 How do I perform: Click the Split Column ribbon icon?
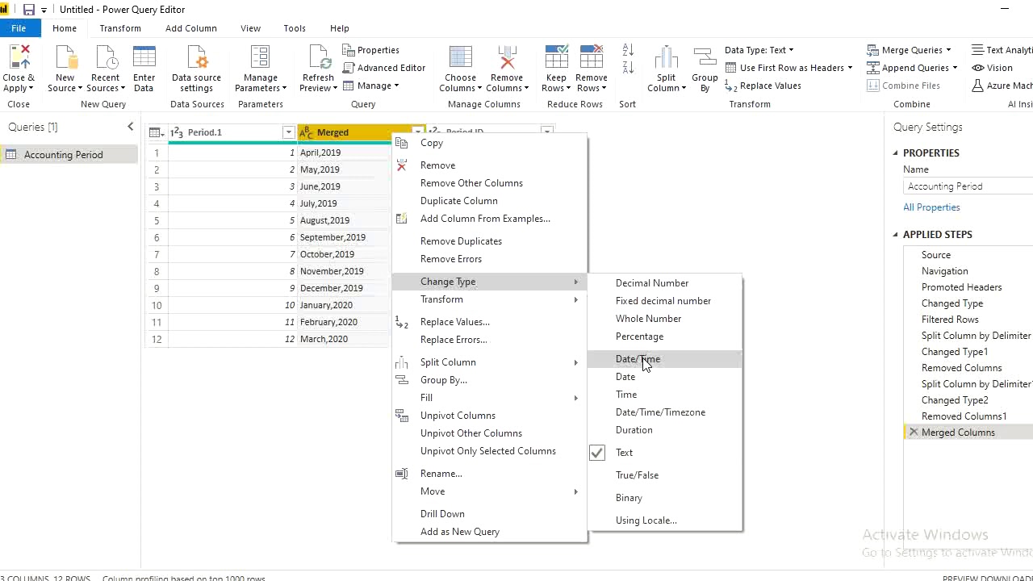pyautogui.click(x=666, y=59)
